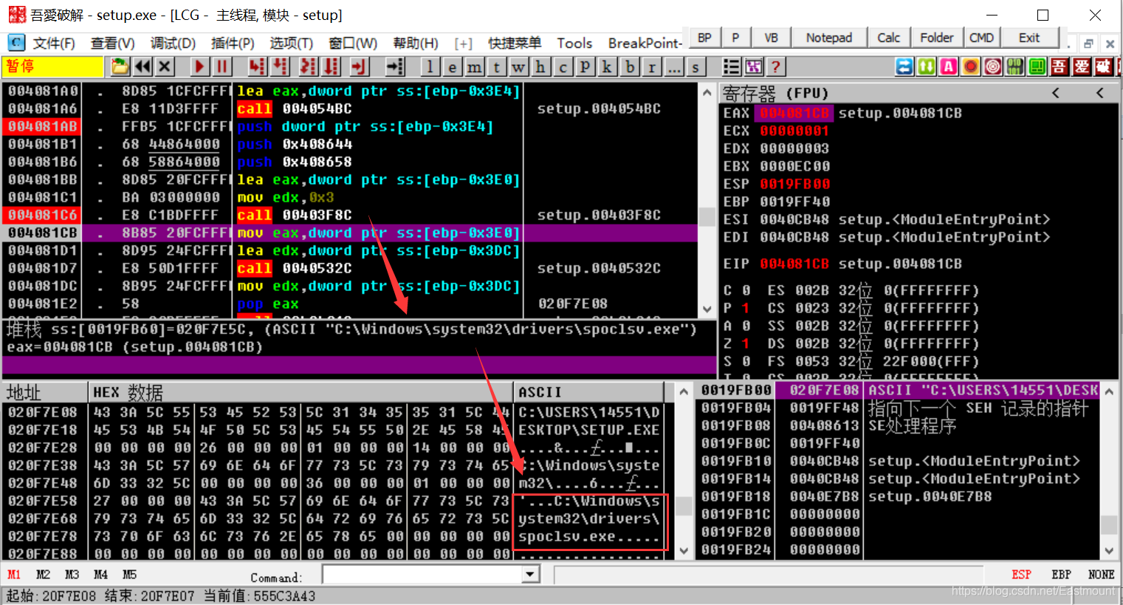Open help with the red question mark icon
The height and width of the screenshot is (605, 1123).
(775, 66)
